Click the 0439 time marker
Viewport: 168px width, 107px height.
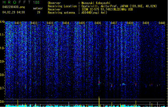pyautogui.click(x=146, y=23)
